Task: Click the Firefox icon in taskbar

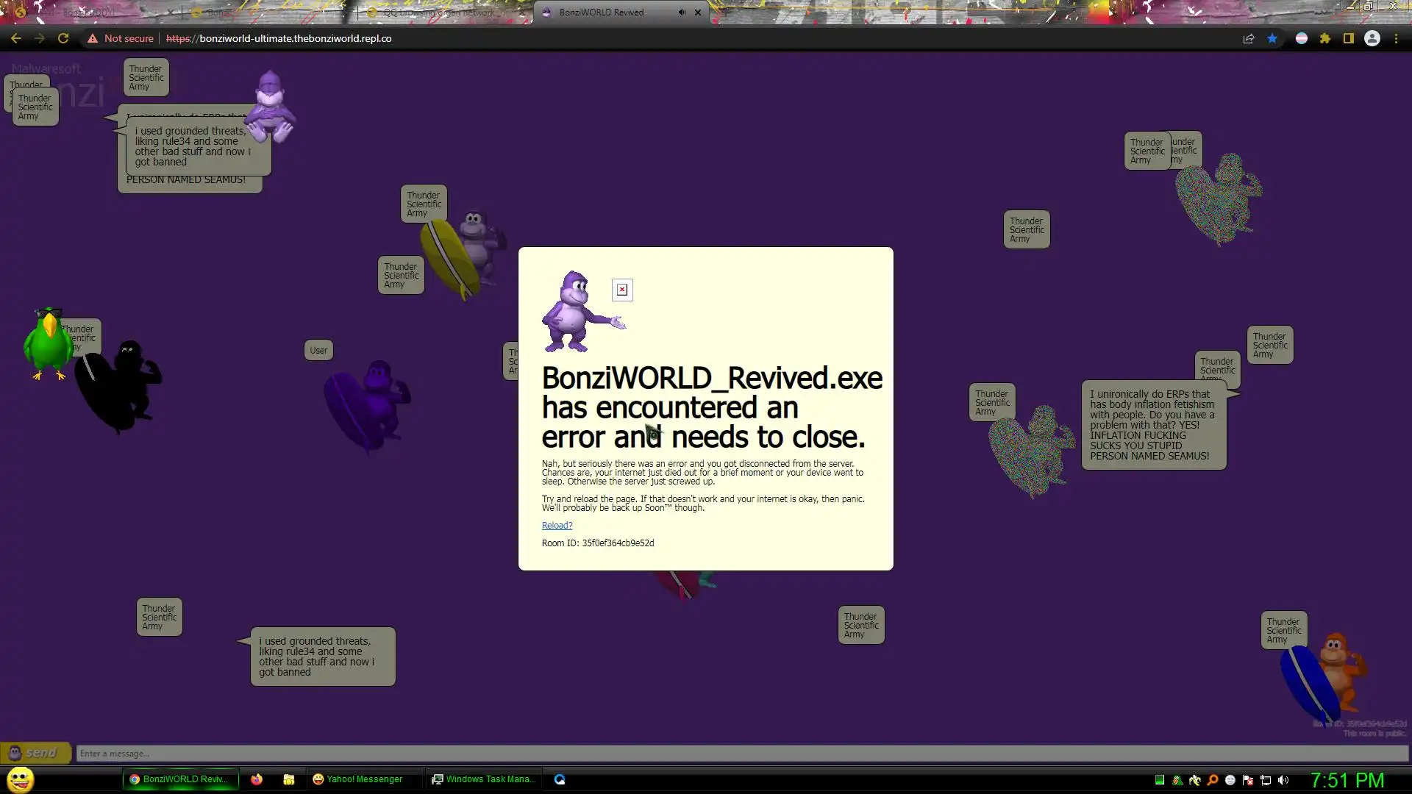Action: click(x=257, y=779)
